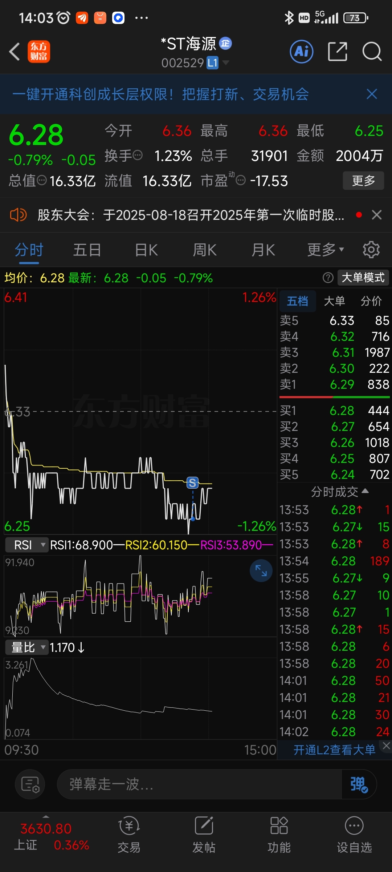The image size is (392, 872).
Task: Select the 大单 tab
Action: [334, 301]
